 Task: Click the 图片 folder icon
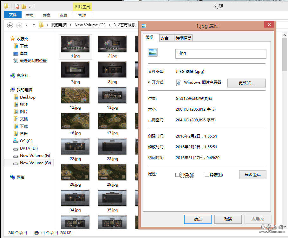point(16,112)
